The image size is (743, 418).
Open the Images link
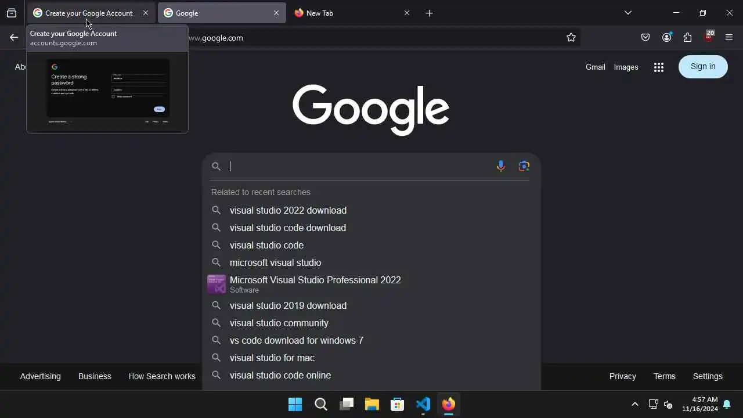[626, 67]
